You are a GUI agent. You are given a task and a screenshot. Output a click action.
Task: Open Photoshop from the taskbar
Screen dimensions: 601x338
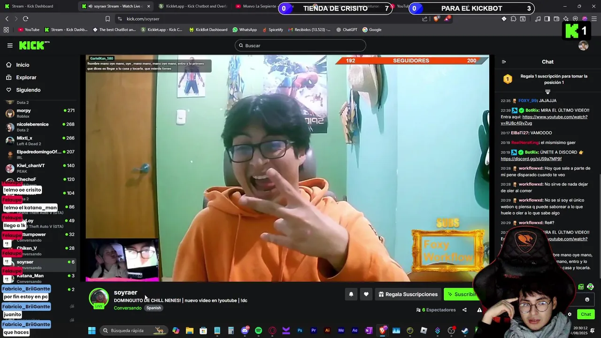pos(300,330)
